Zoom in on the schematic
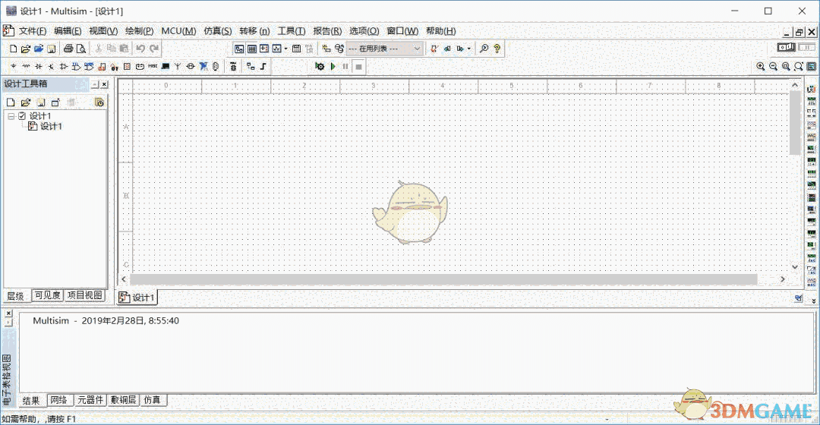 point(760,66)
